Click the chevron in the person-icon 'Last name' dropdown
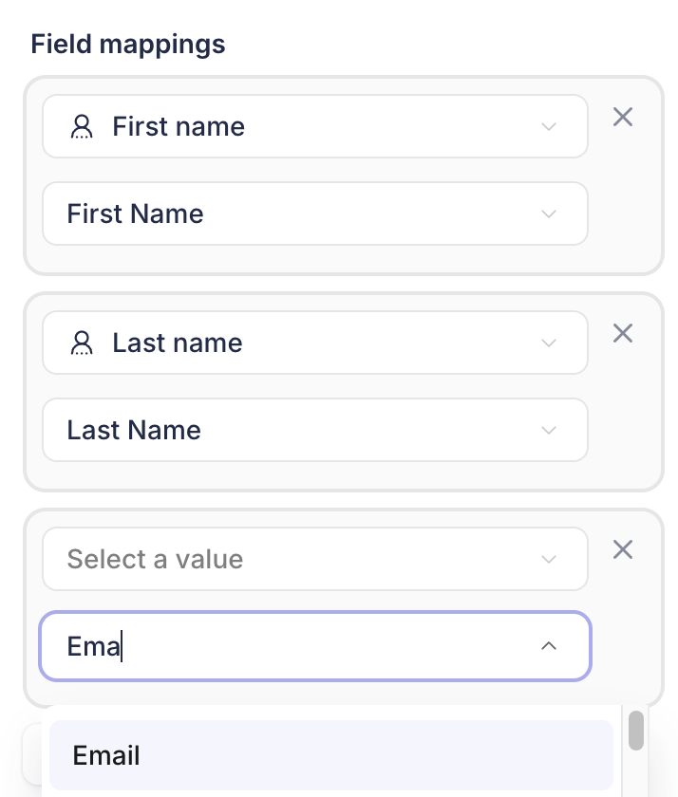This screenshot has width=678, height=797. (548, 343)
